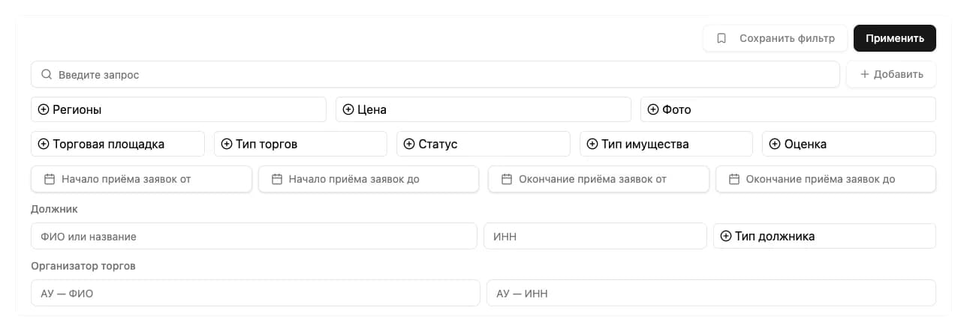
Task: Save the filter via Сохранить фильтр
Action: (776, 38)
